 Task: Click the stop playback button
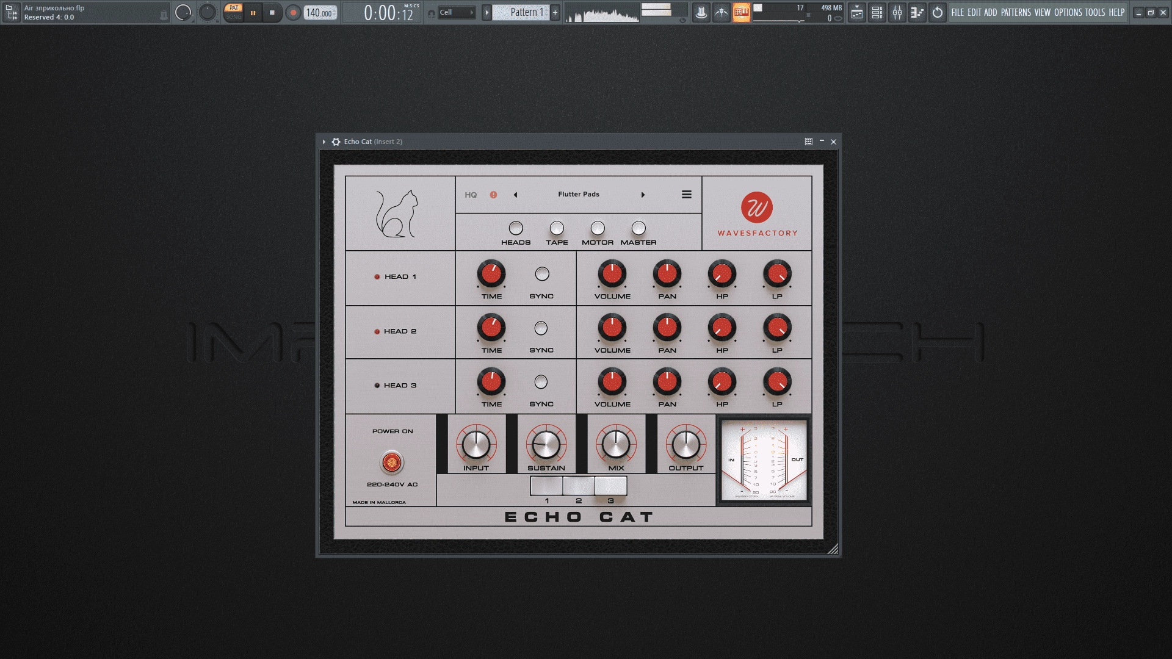(x=272, y=12)
